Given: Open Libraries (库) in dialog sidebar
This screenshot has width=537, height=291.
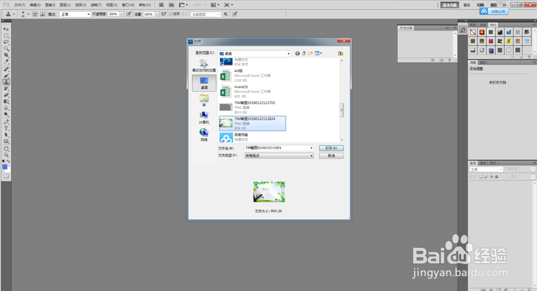Looking at the screenshot, I should pyautogui.click(x=204, y=101).
